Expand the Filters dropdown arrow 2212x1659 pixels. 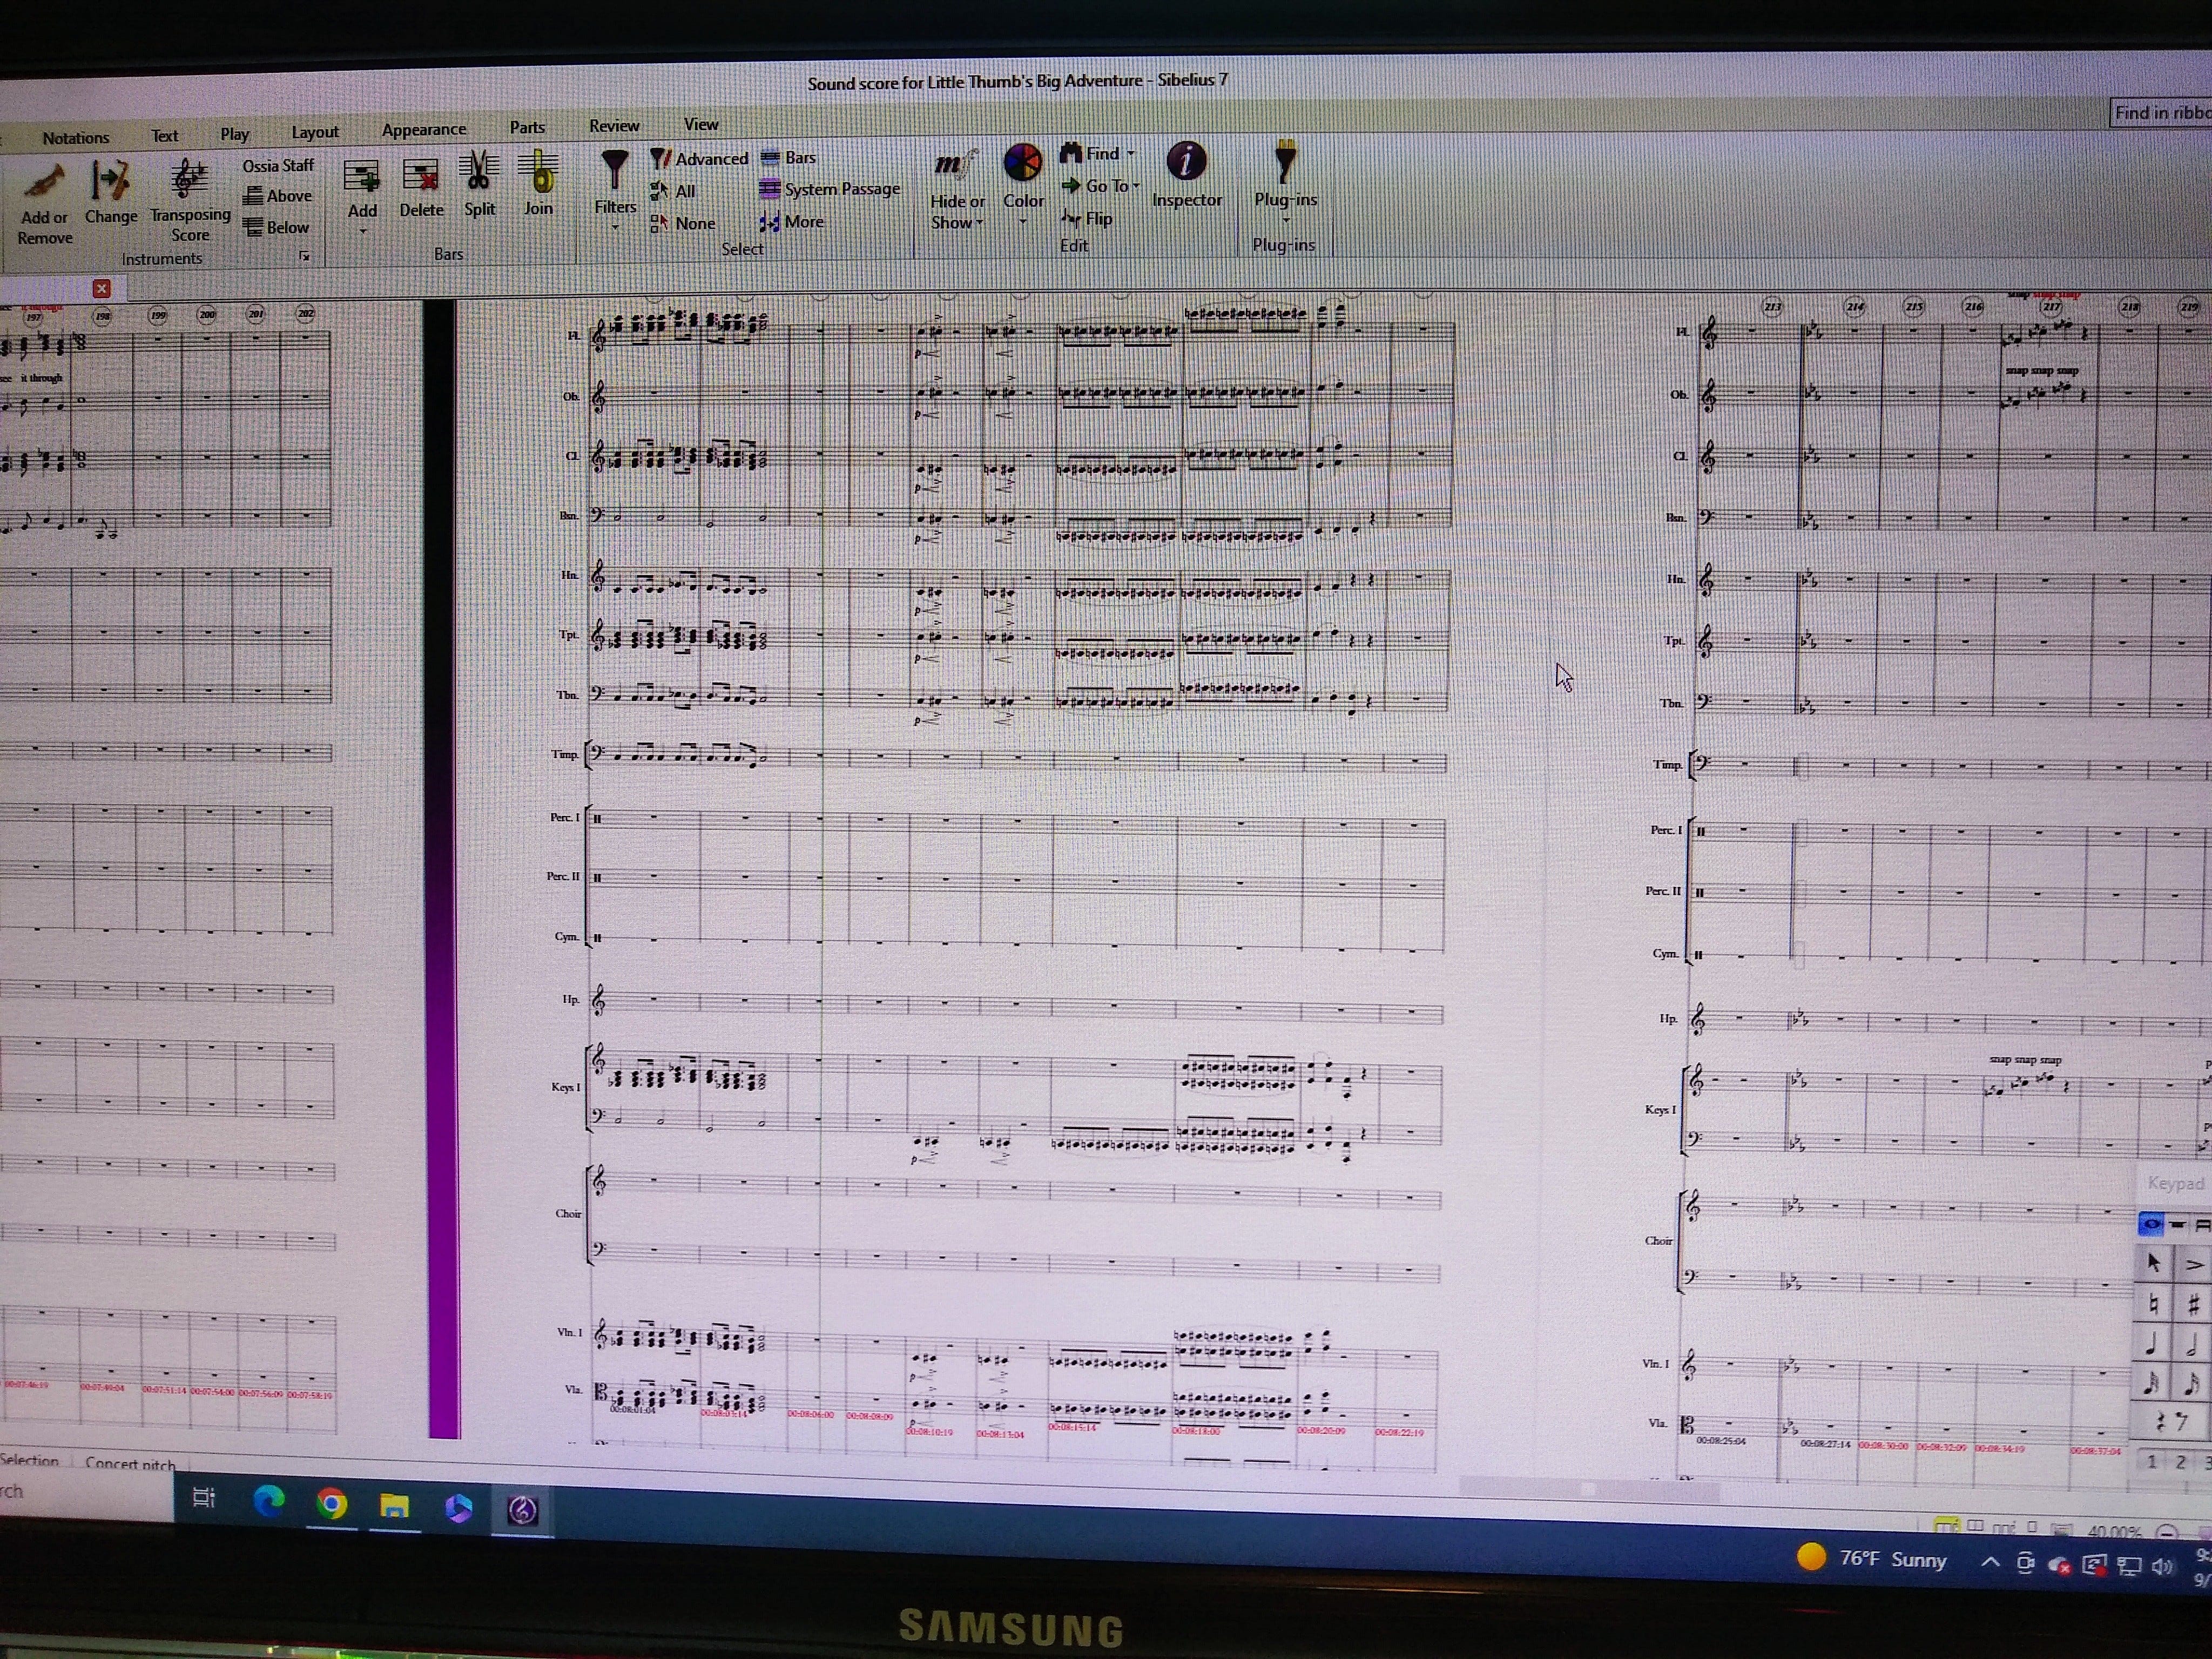pyautogui.click(x=615, y=227)
